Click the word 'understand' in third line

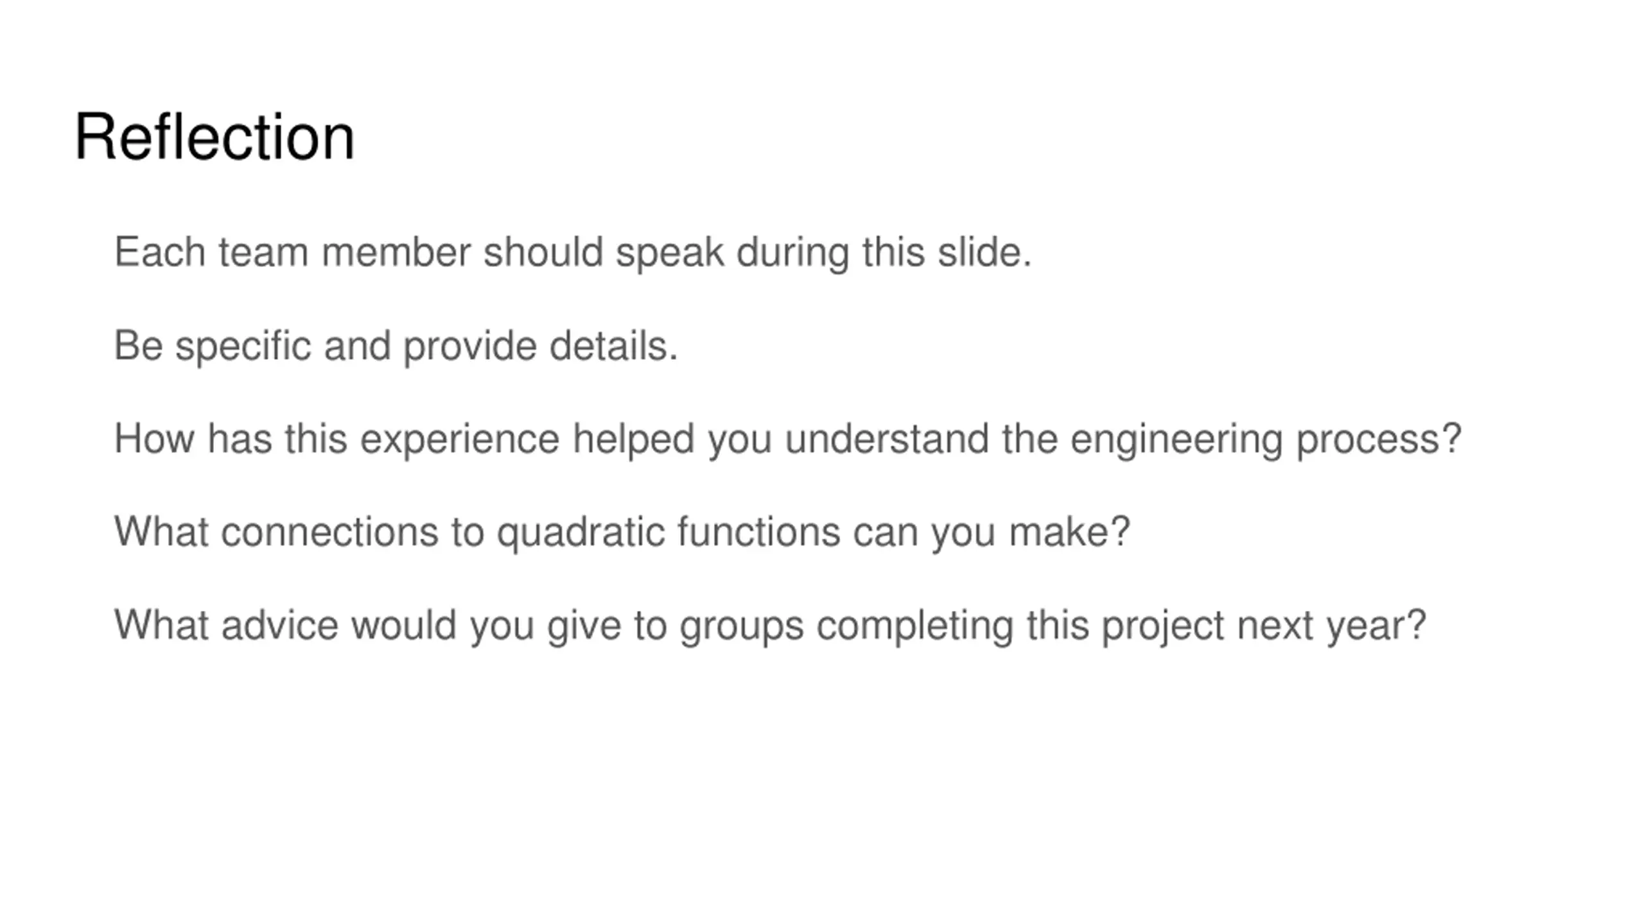click(x=886, y=440)
